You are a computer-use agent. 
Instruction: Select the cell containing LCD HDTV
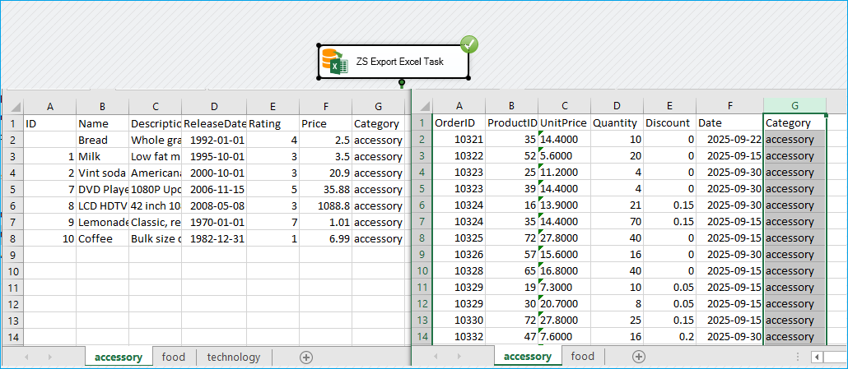[102, 205]
